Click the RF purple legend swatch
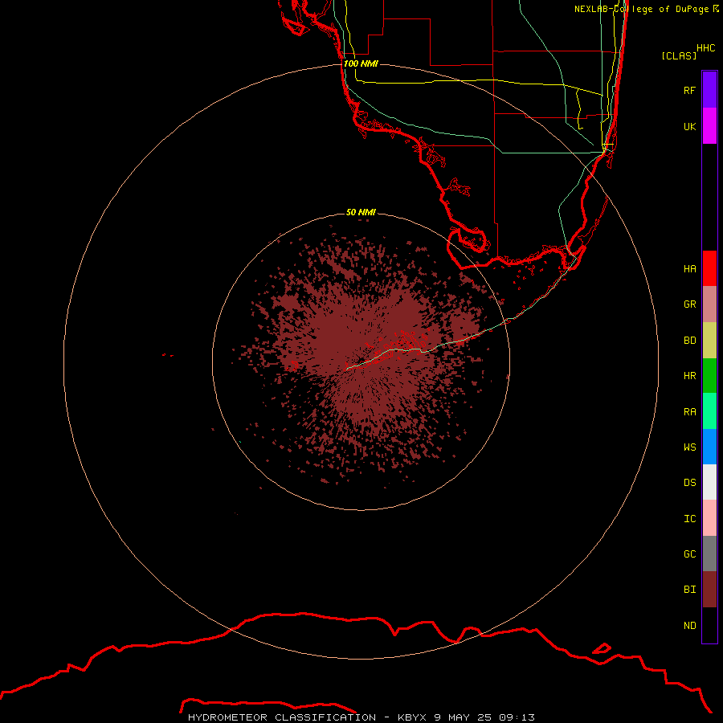Screen dimensions: 723x723 (x=709, y=90)
